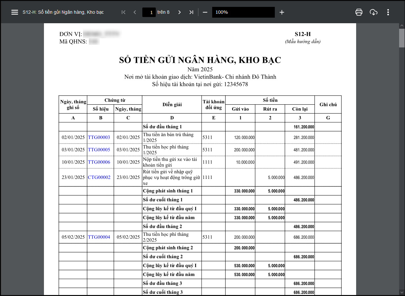Click 'Số dư đầu tháng 2' row label
The width and height of the screenshot is (405, 296).
tap(162, 227)
